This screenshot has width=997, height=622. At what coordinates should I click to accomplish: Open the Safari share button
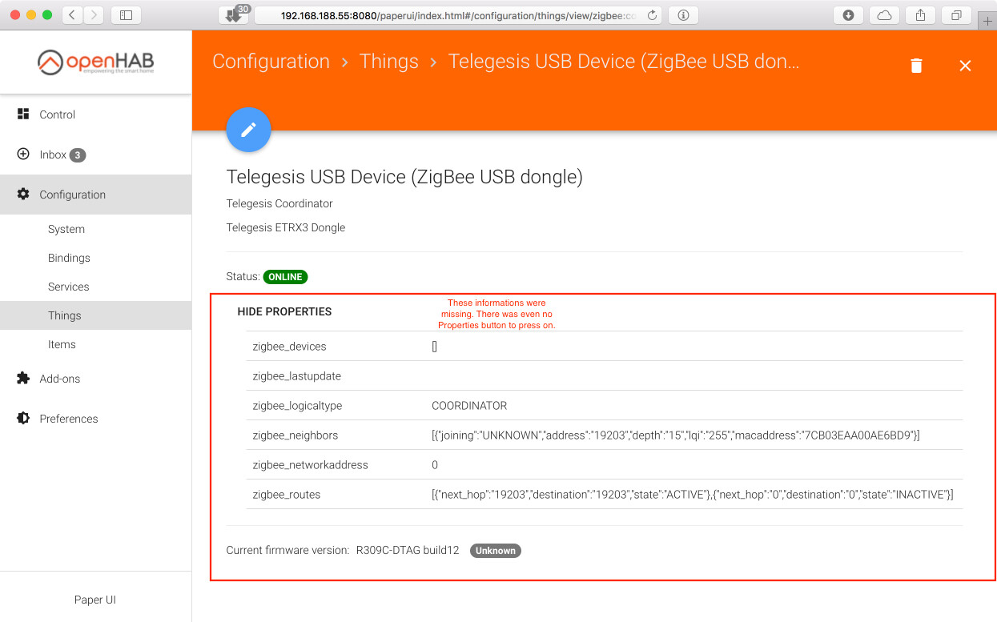[920, 14]
